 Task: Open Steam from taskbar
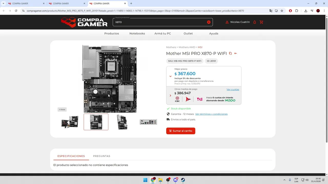coord(183,180)
